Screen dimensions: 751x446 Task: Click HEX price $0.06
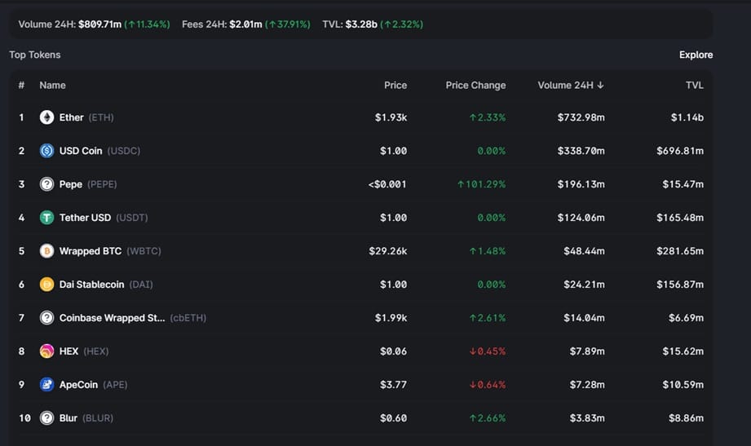[x=393, y=351]
